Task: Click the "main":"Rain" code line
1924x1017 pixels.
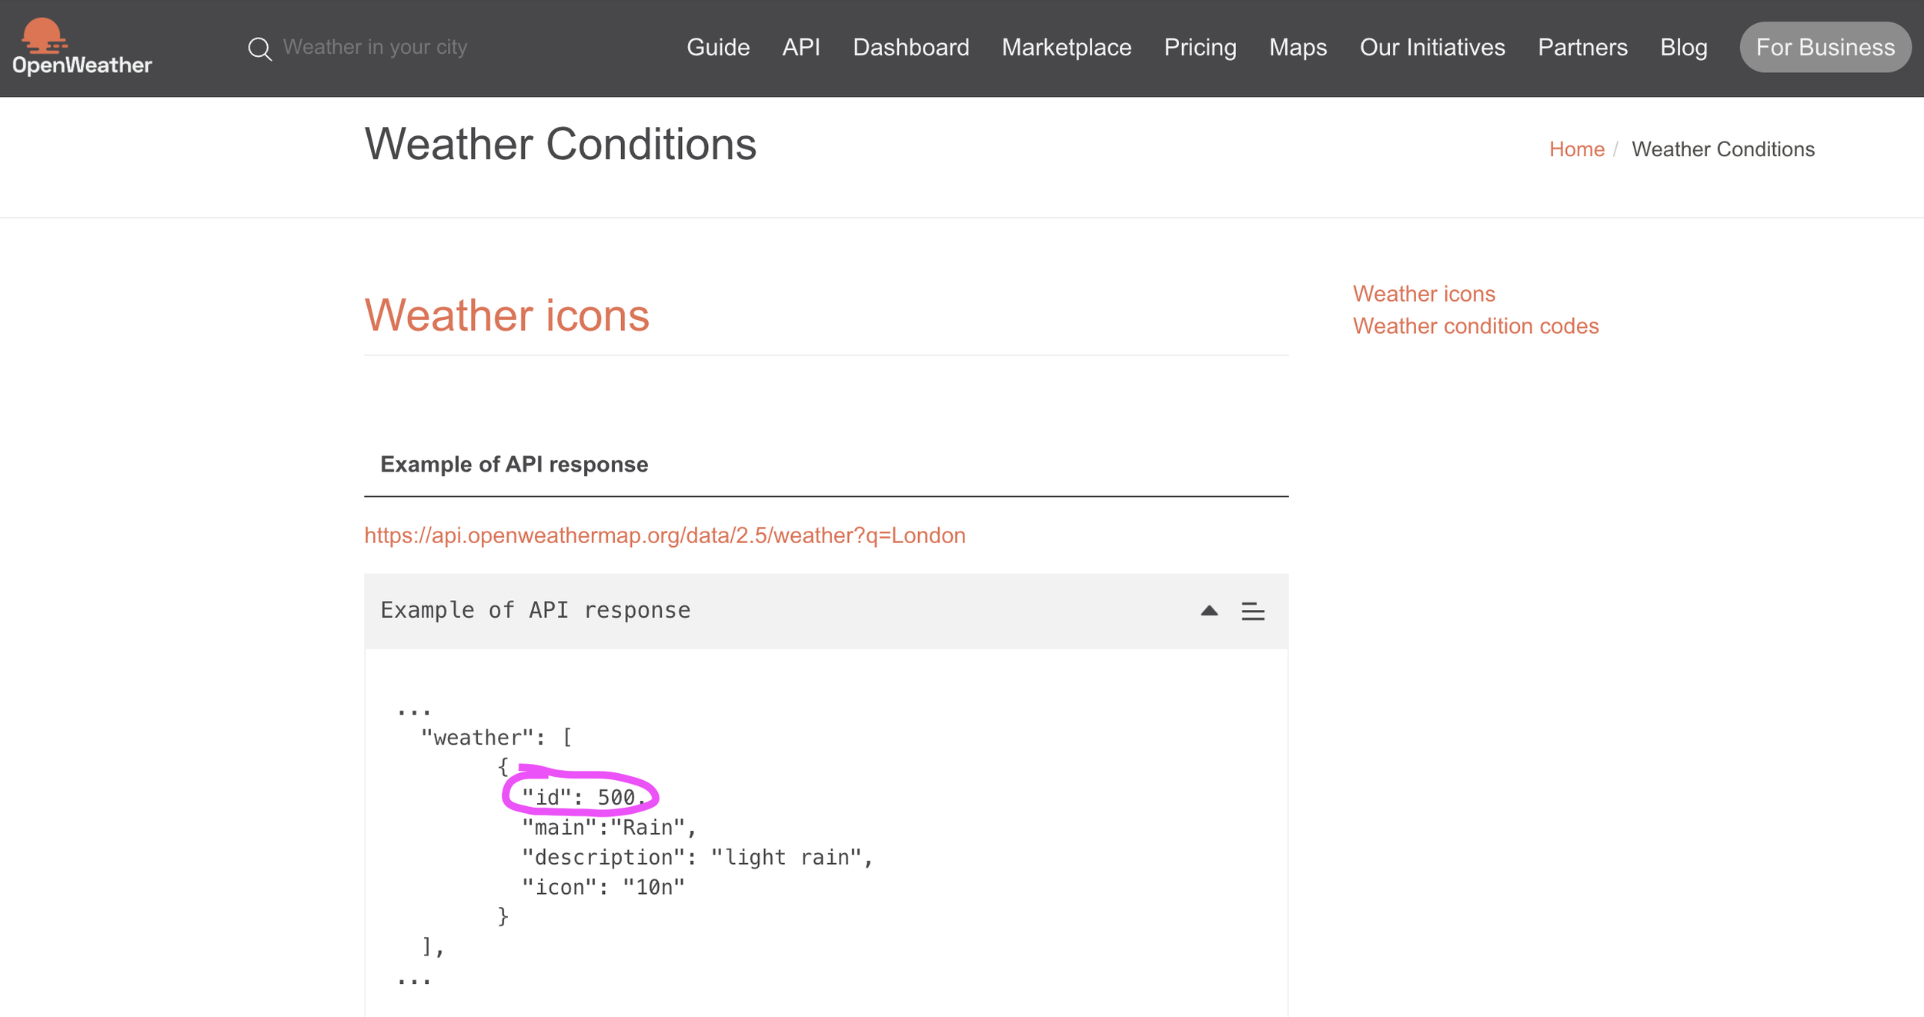Action: click(x=609, y=827)
